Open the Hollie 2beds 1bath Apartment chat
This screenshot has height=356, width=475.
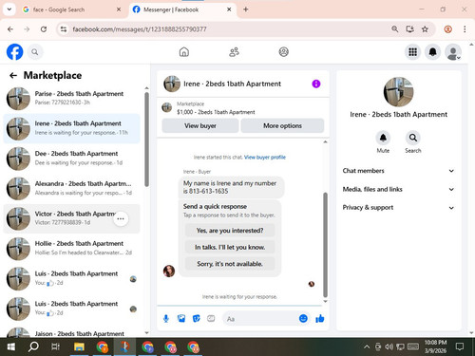pos(71,248)
